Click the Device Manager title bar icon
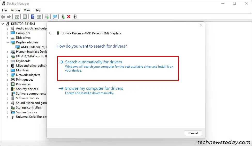 4,3
